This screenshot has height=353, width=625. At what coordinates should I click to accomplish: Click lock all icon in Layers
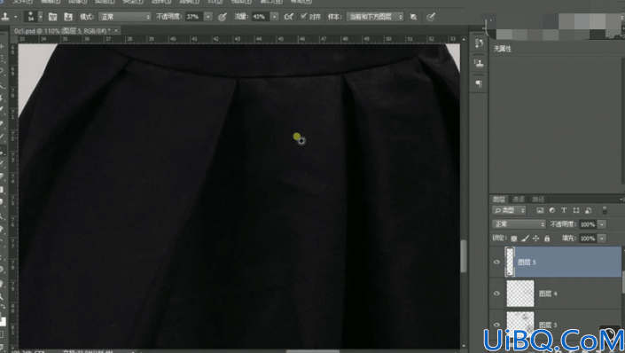tap(547, 238)
